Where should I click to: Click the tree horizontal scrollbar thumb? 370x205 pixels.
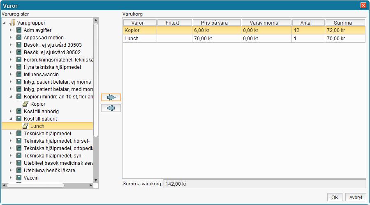tap(35, 185)
